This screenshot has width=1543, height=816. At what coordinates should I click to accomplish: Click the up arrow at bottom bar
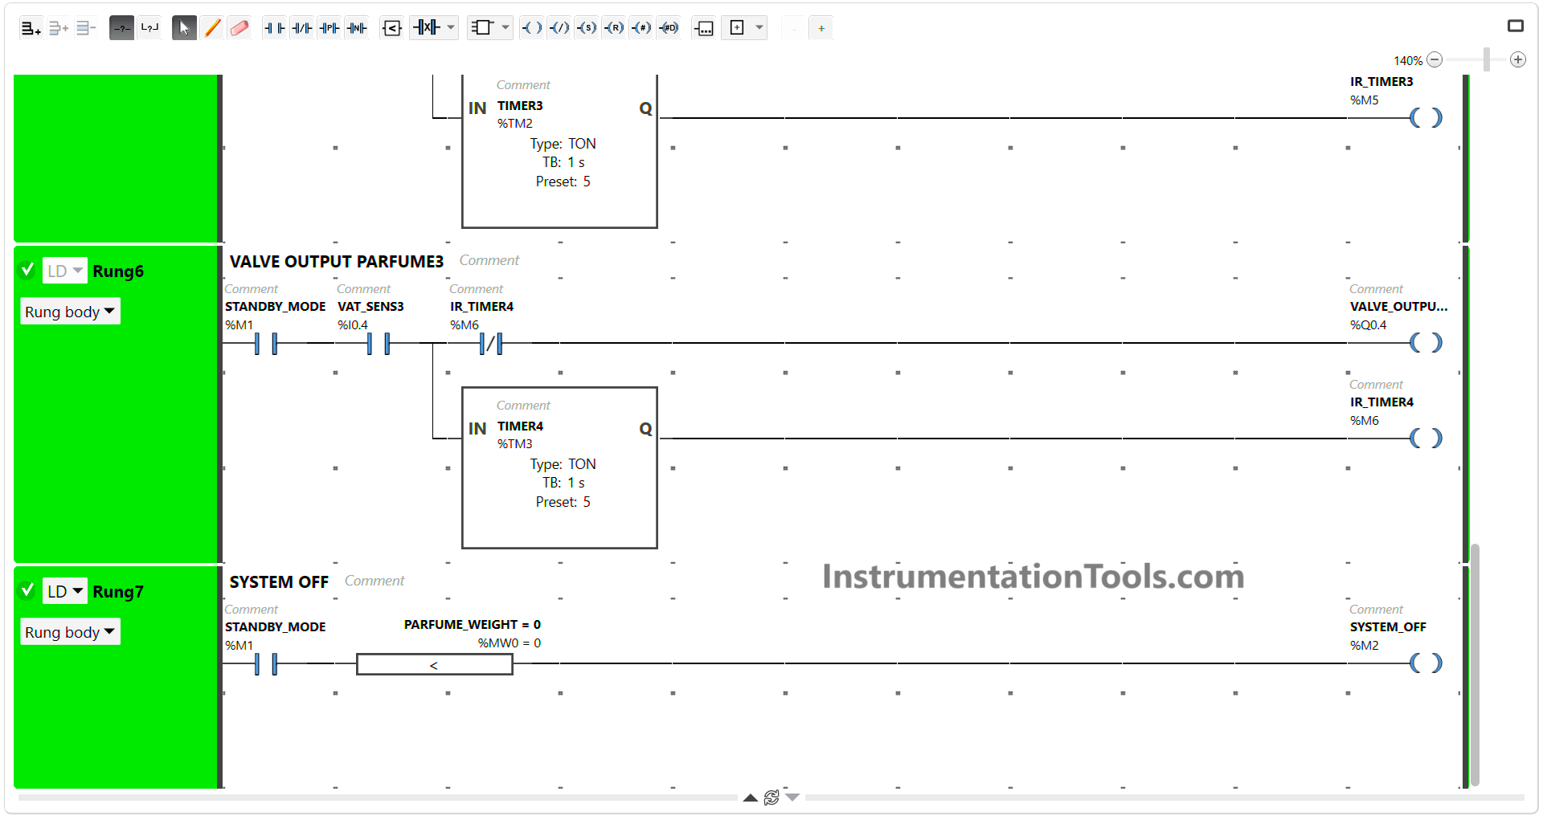(750, 798)
